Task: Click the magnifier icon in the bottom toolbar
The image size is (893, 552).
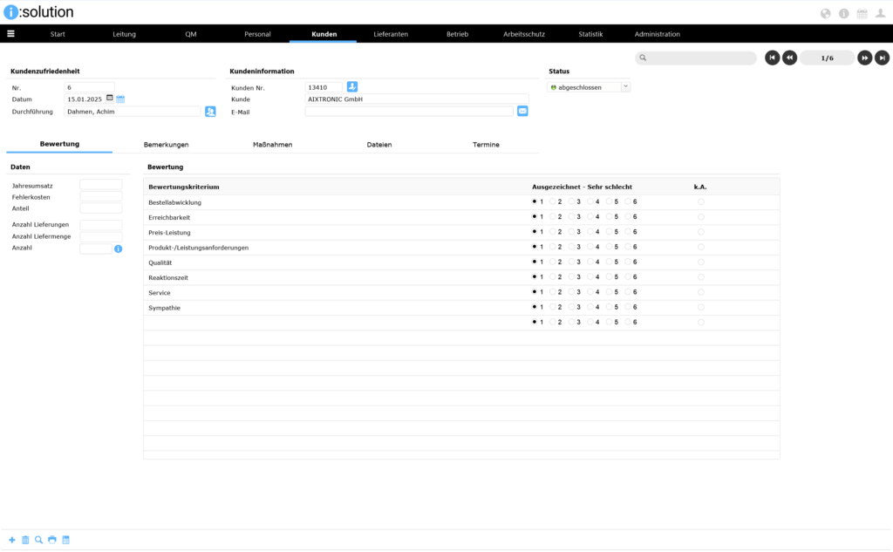Action: pos(38,540)
